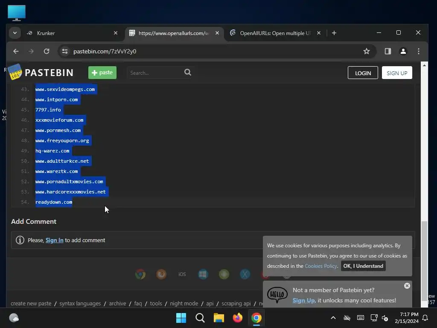
Task: Open Windows taskbar search
Action: pos(200,318)
